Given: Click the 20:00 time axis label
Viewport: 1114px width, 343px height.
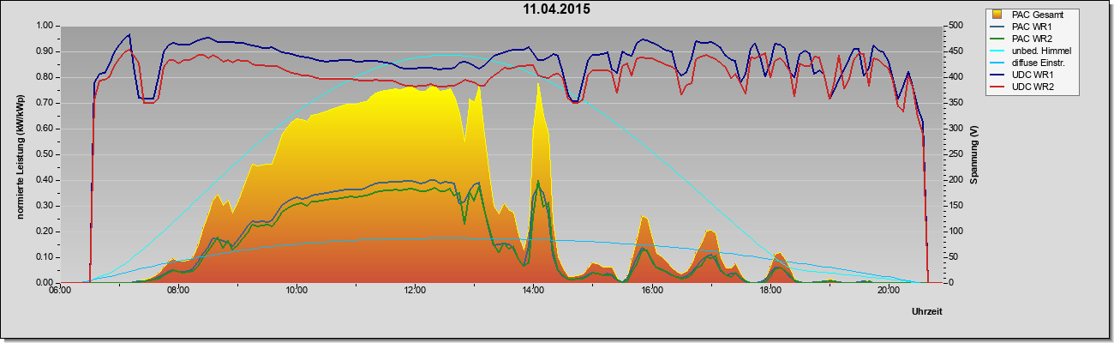Looking at the screenshot, I should click(888, 291).
